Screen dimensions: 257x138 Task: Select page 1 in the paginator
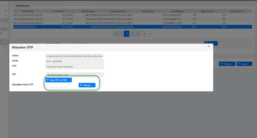click(x=127, y=34)
